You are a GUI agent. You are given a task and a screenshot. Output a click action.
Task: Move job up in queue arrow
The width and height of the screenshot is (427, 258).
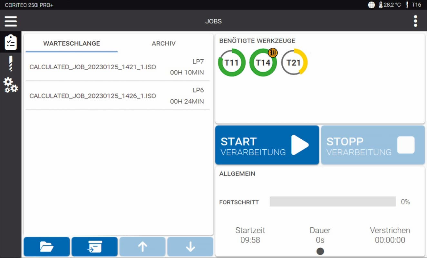[142, 247]
